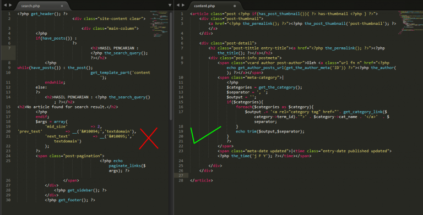This screenshot has width=423, height=215.
Task: Click 'post-info postmeta' class in content.php
Action: pos(258,58)
